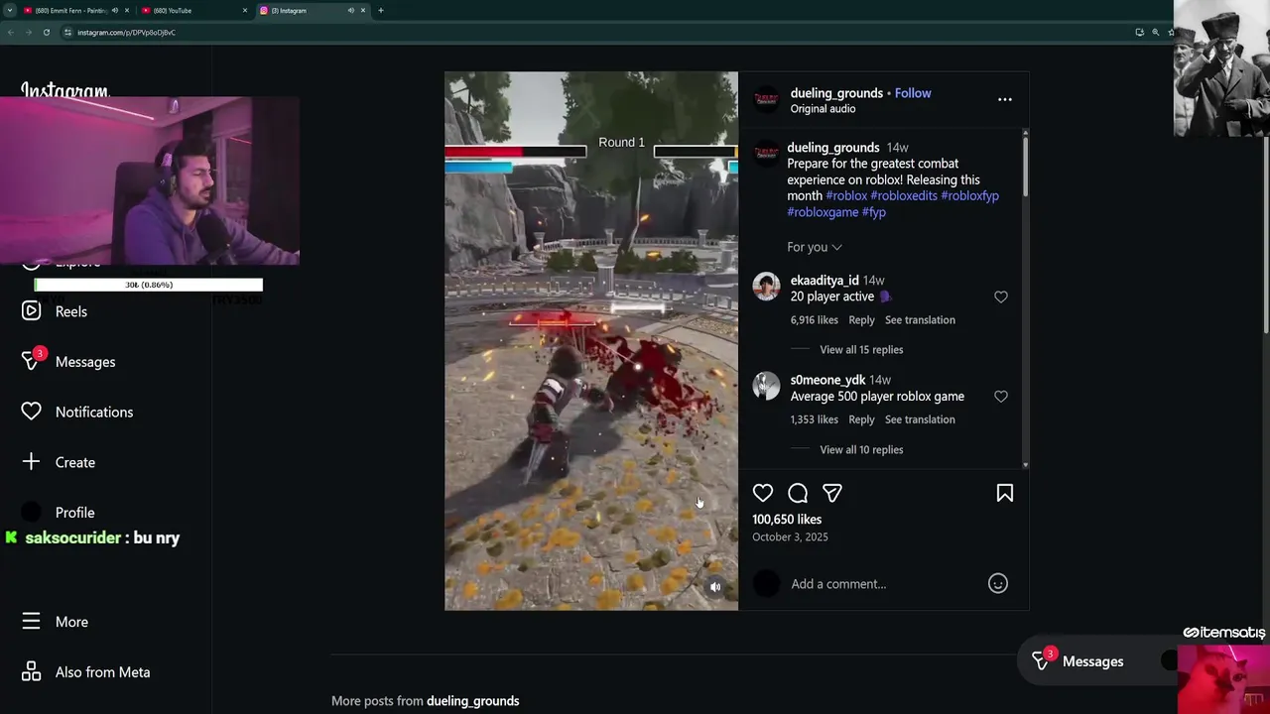1270x714 pixels.
Task: Open the #robloxedits hashtag
Action: point(904,196)
